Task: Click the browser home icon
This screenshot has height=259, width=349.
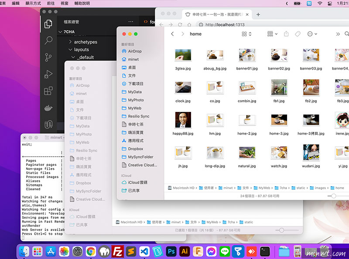Action: click(189, 25)
